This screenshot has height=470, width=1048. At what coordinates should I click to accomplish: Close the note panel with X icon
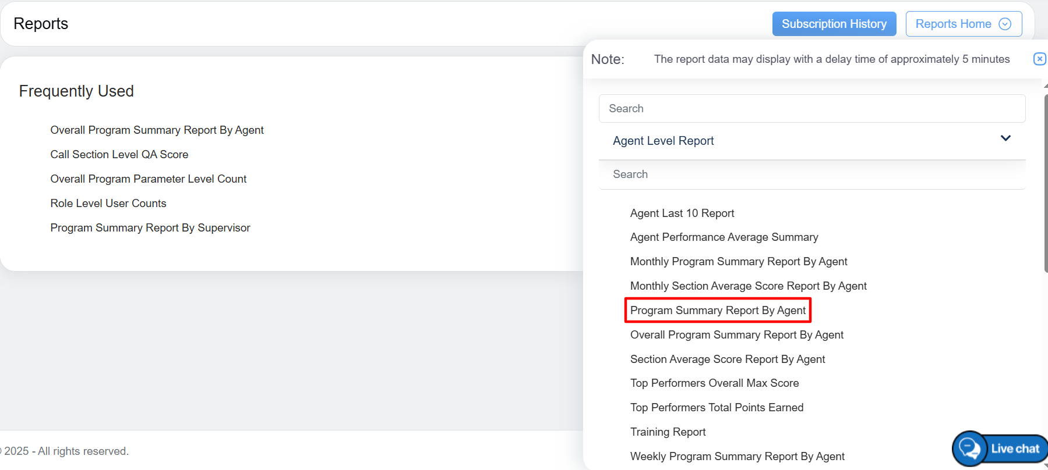pyautogui.click(x=1039, y=59)
